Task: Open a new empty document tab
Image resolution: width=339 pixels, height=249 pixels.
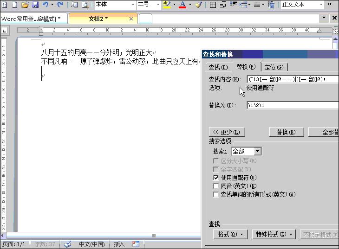Action: pyautogui.click(x=145, y=19)
